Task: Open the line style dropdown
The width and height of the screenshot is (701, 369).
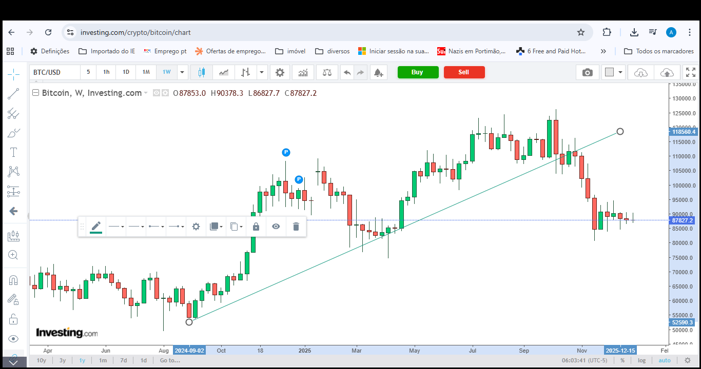Action: [x=136, y=227]
